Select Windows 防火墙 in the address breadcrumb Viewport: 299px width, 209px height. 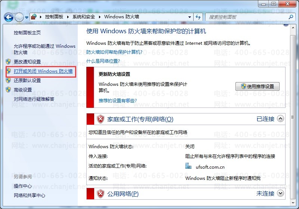121,17
